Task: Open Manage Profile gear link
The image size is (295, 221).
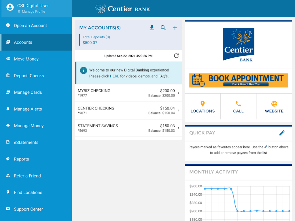Action: point(31,12)
